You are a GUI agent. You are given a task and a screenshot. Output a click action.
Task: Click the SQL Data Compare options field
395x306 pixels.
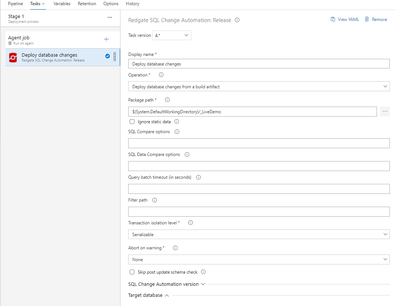tap(259, 166)
